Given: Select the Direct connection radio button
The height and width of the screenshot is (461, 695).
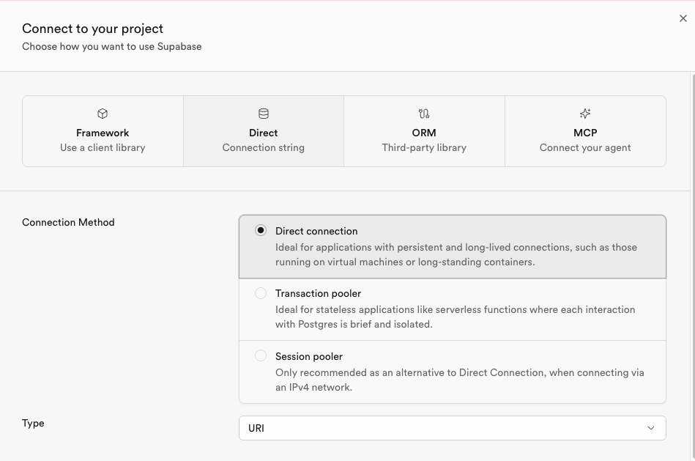Looking at the screenshot, I should (x=261, y=230).
